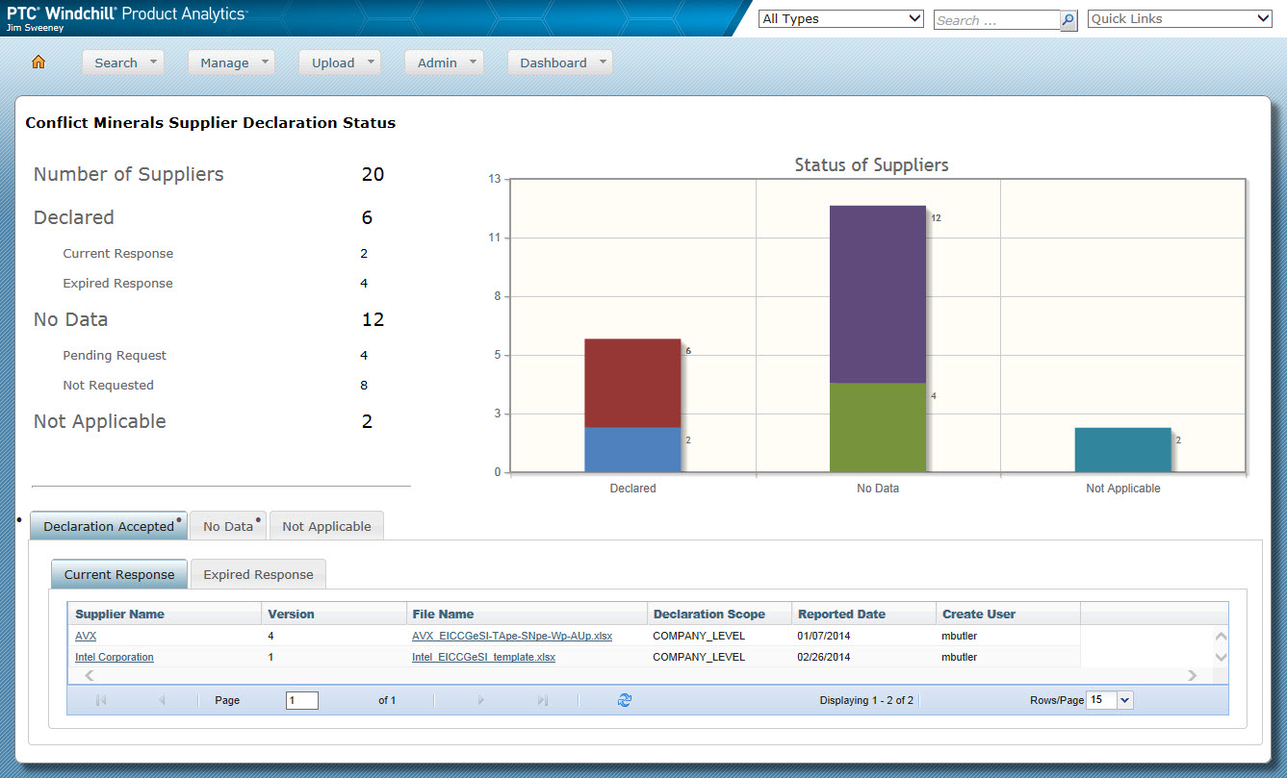Click the next page arrow icon

coord(481,700)
